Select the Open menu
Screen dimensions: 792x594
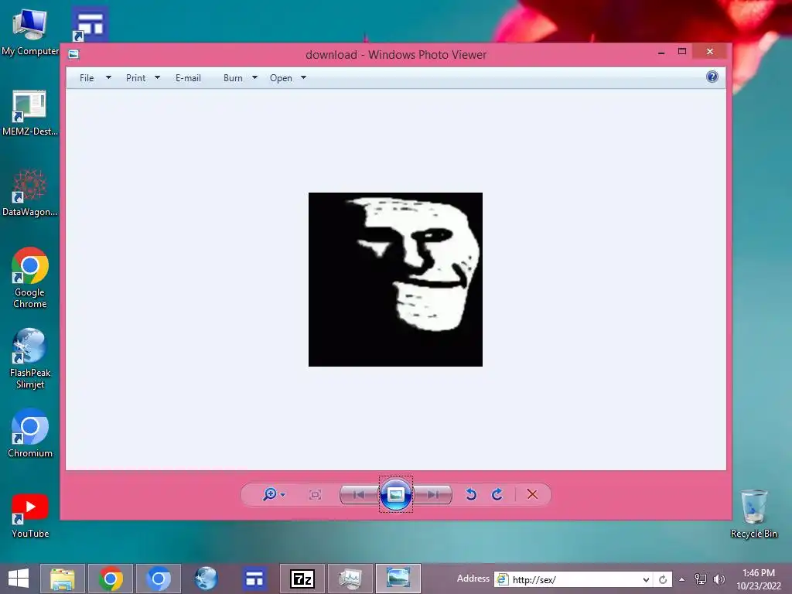click(x=281, y=78)
